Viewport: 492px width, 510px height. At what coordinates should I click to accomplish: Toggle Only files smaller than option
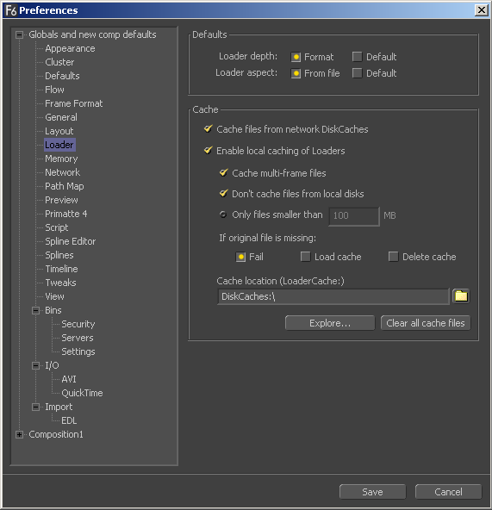223,215
